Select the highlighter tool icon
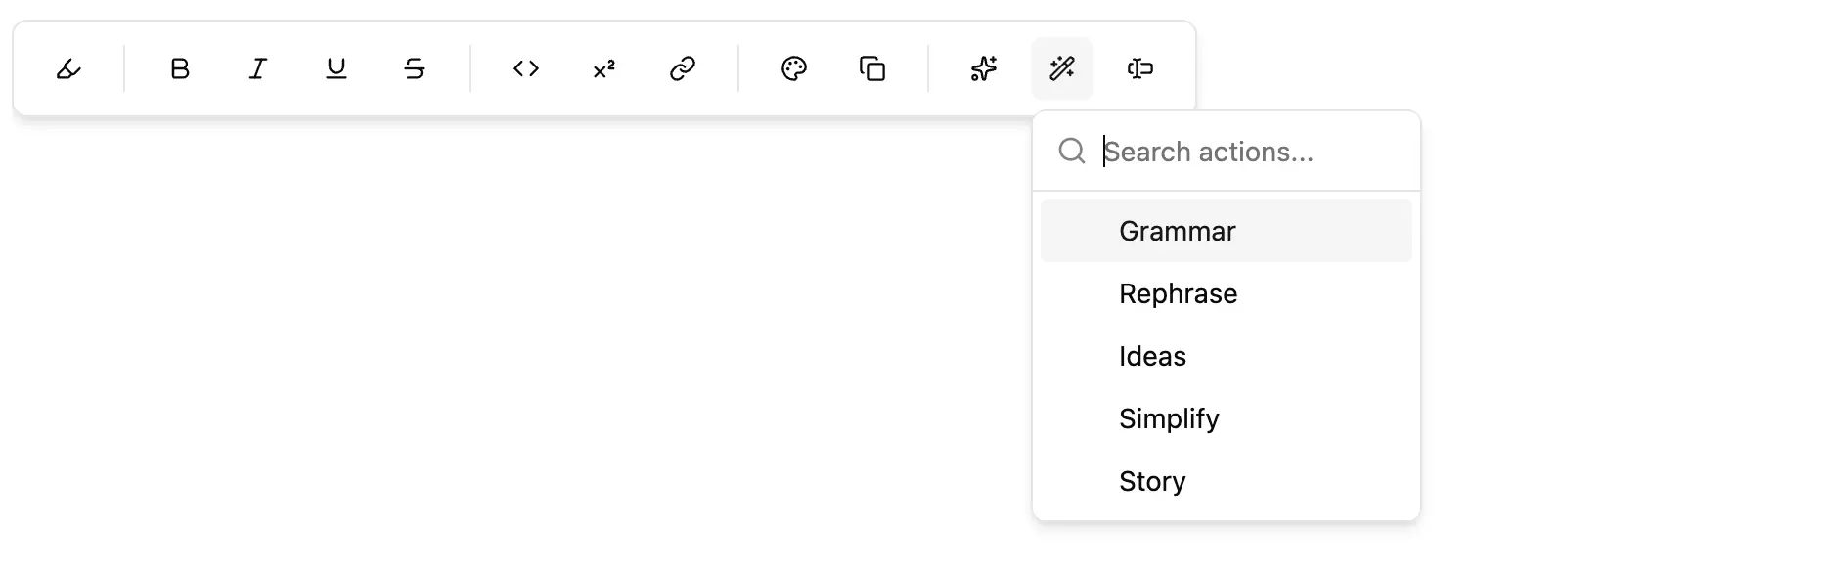This screenshot has width=1829, height=569. pyautogui.click(x=68, y=68)
